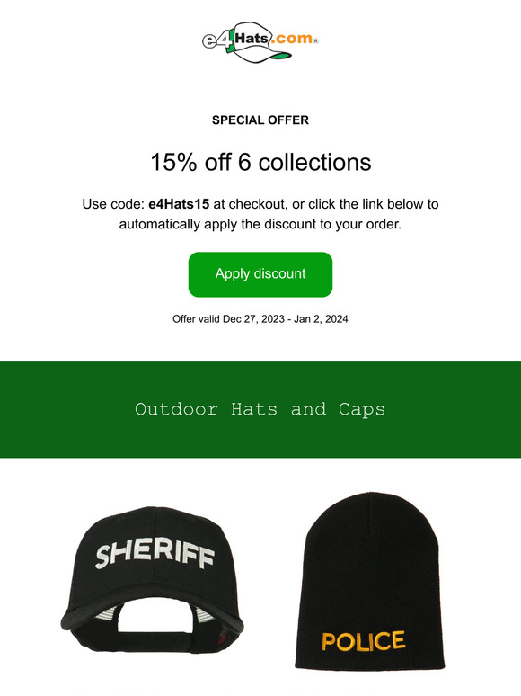This screenshot has height=696, width=521.
Task: Click the offer valid Dec 27 date text
Action: tap(260, 319)
